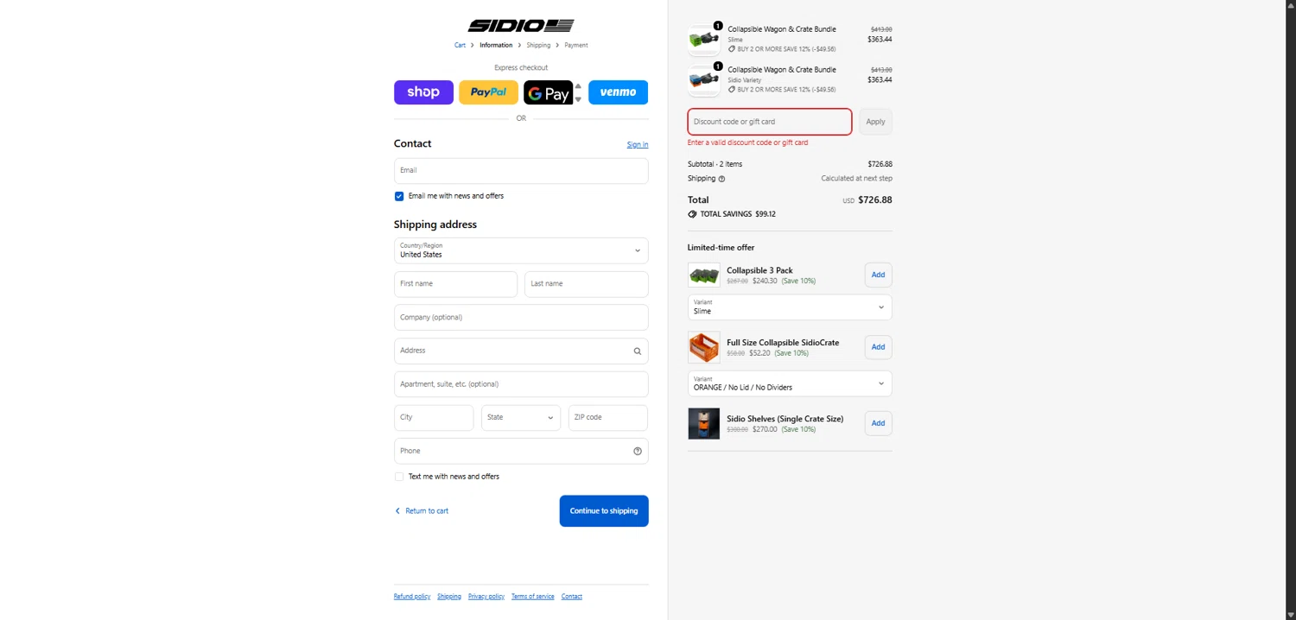Select the Payment breadcrumb step
The width and height of the screenshot is (1296, 620).
(x=576, y=45)
